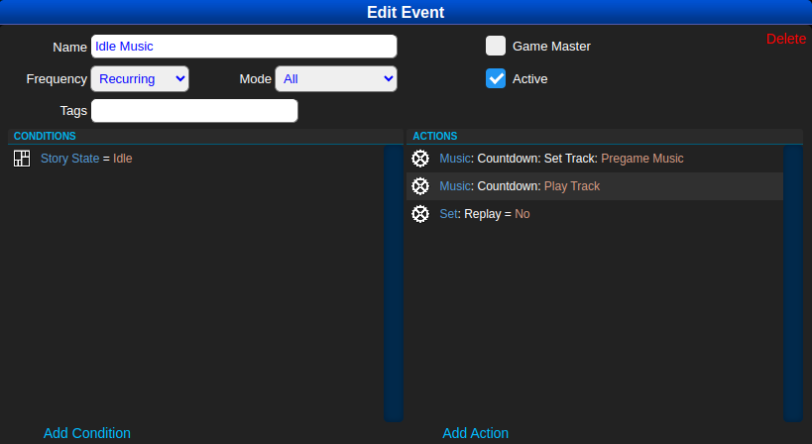
Task: Select the Story State = Idle condition
Action: coord(86,159)
